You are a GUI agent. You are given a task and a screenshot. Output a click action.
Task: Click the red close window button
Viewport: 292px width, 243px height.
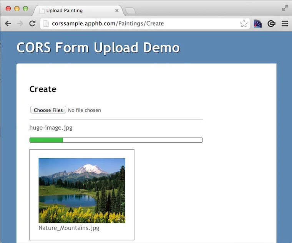coord(8,8)
